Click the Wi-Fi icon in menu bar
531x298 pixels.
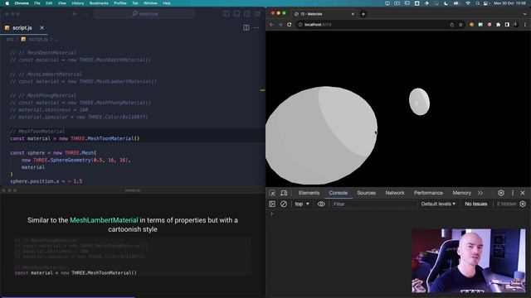click(468, 3)
